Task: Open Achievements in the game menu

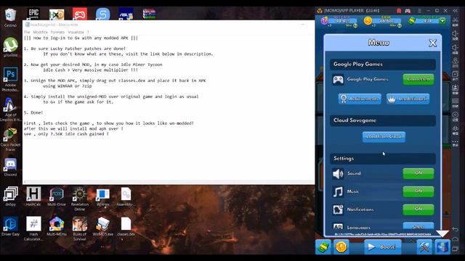Action: point(360,99)
